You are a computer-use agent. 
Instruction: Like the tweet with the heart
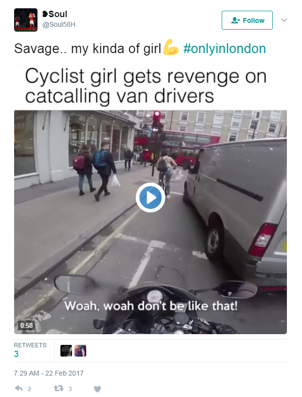click(97, 389)
